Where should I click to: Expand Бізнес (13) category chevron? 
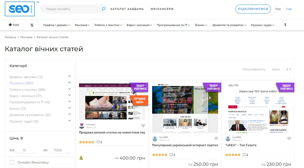(x=69, y=108)
